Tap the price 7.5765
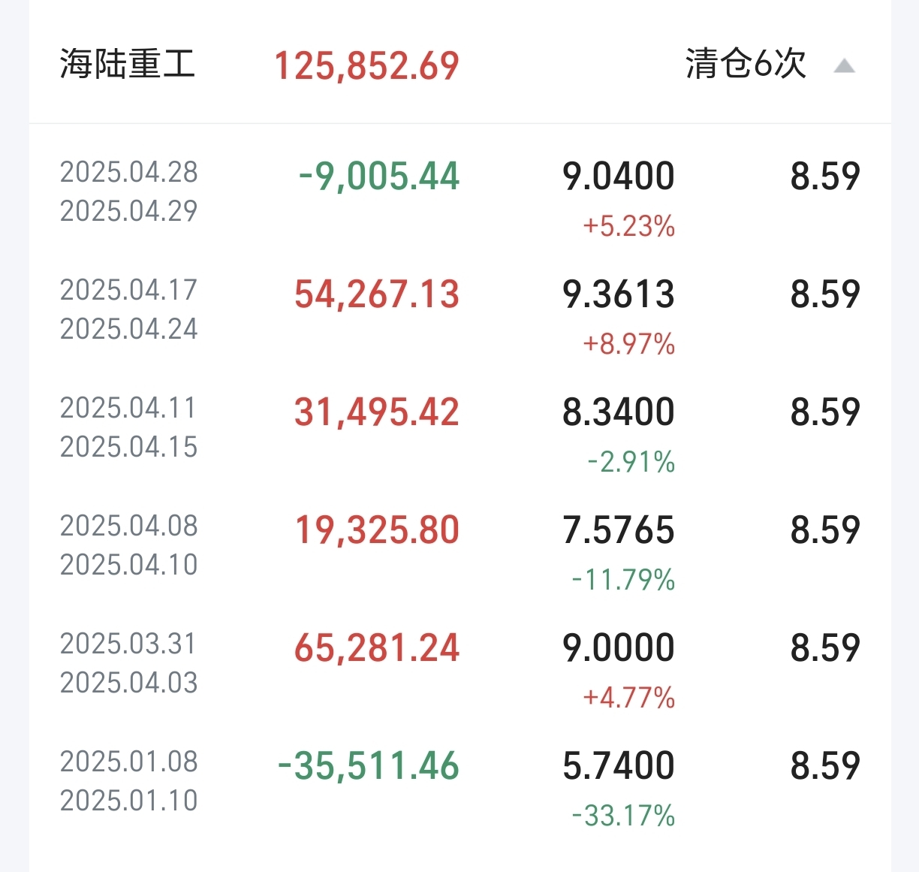This screenshot has height=872, width=919. [x=619, y=530]
